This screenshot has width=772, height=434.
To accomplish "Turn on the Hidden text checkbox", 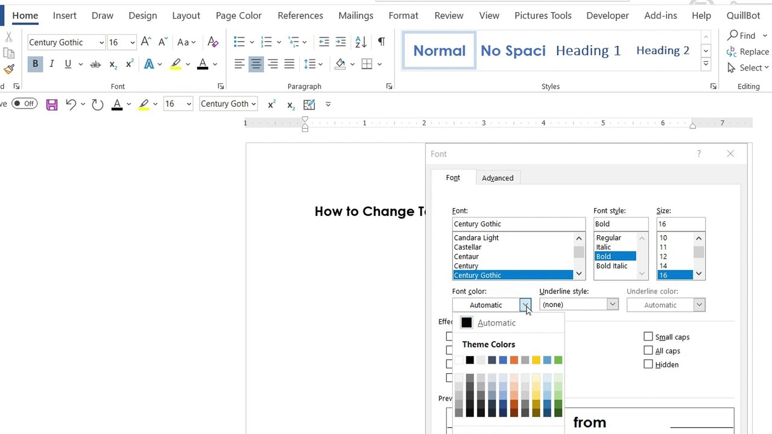I will click(x=648, y=365).
